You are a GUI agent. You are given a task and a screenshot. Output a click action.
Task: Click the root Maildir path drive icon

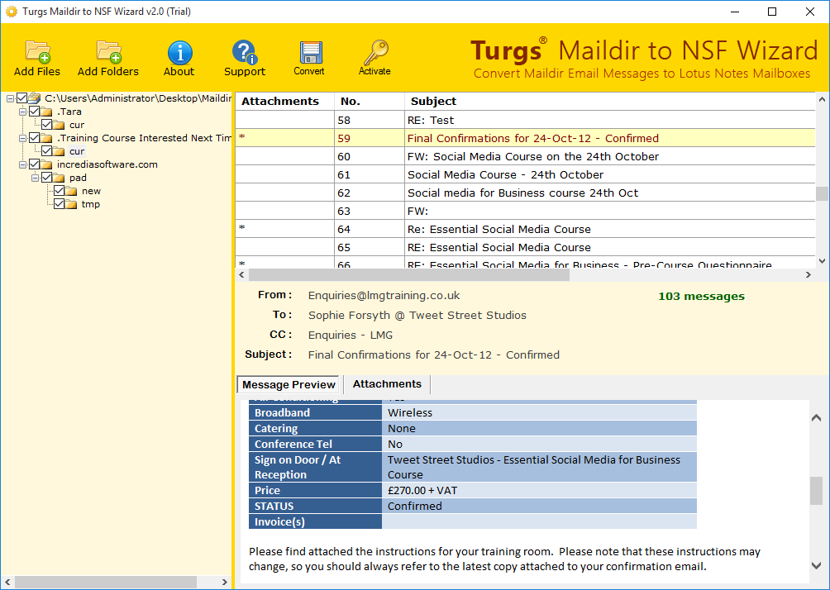[x=35, y=98]
